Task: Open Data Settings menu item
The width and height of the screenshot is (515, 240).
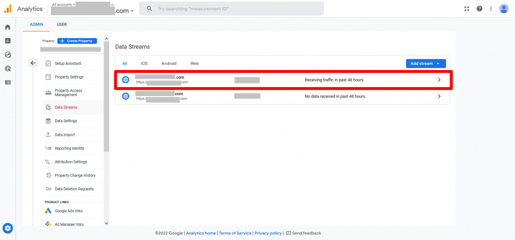Action: click(x=66, y=121)
